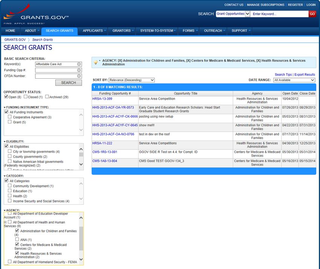Open funding opportunity CMS-1R0-13-001
Screen dimensions: 320x269
tap(105, 152)
